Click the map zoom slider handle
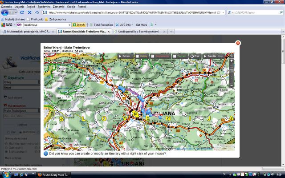The width and height of the screenshot is (285, 178). [x=232, y=70]
